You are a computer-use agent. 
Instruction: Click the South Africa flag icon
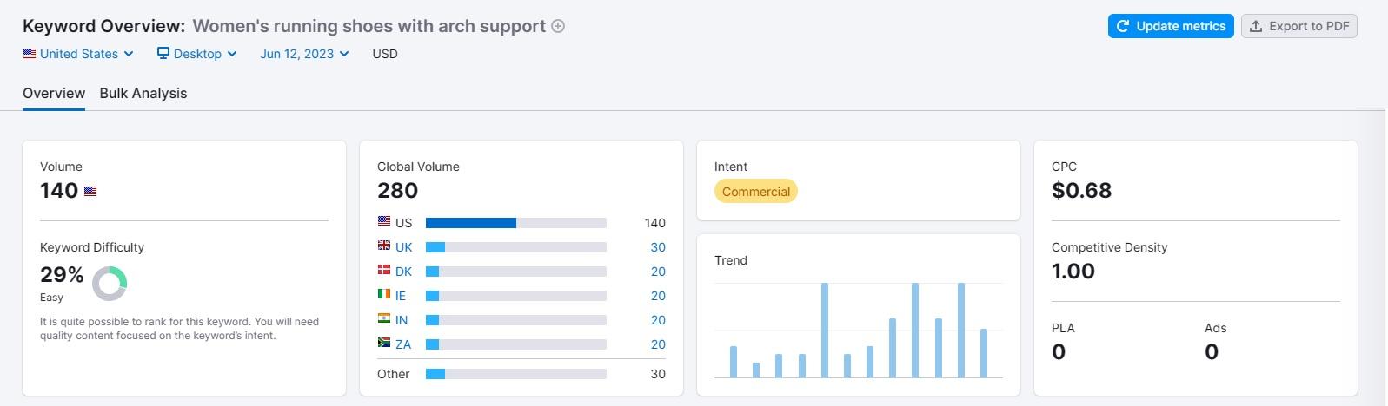[384, 344]
